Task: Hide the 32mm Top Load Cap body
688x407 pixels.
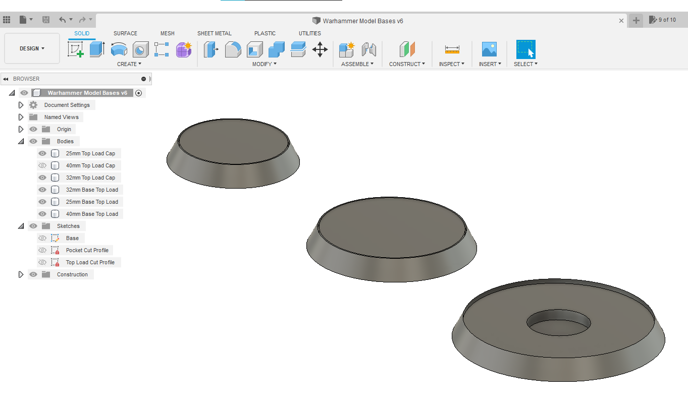Action: tap(42, 178)
